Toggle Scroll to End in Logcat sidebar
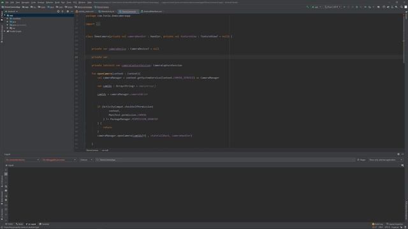The width and height of the screenshot is (408, 229). (x=6, y=174)
